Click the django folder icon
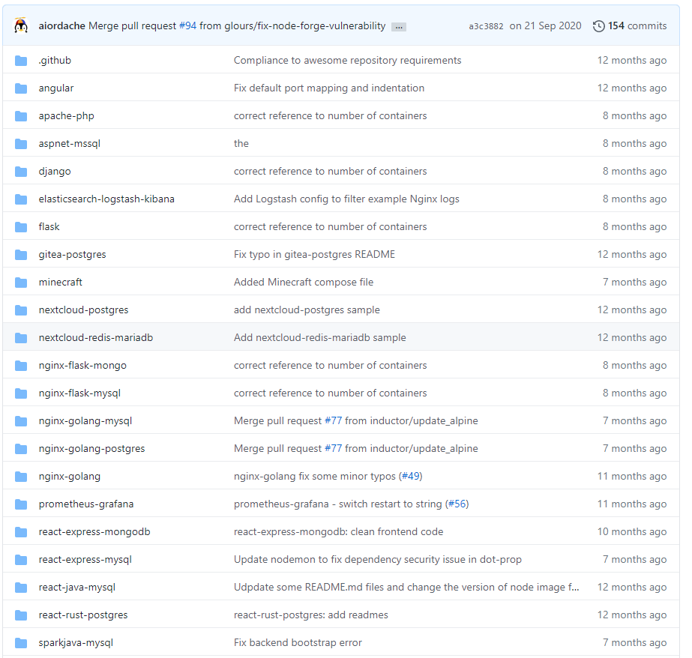Image resolution: width=692 pixels, height=658 pixels. point(21,172)
